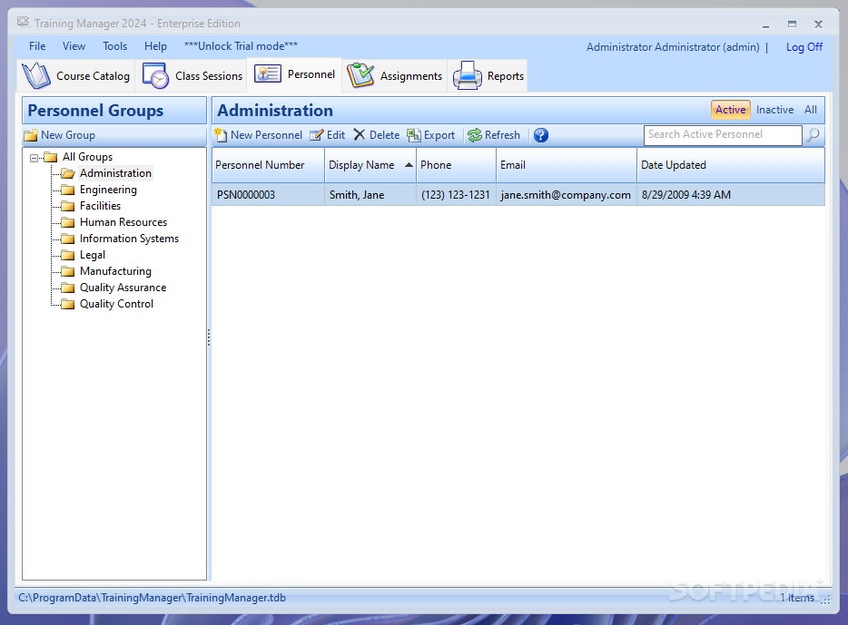Click the Facilities folder icon
Viewport: 848px width, 625px height.
[x=68, y=206]
